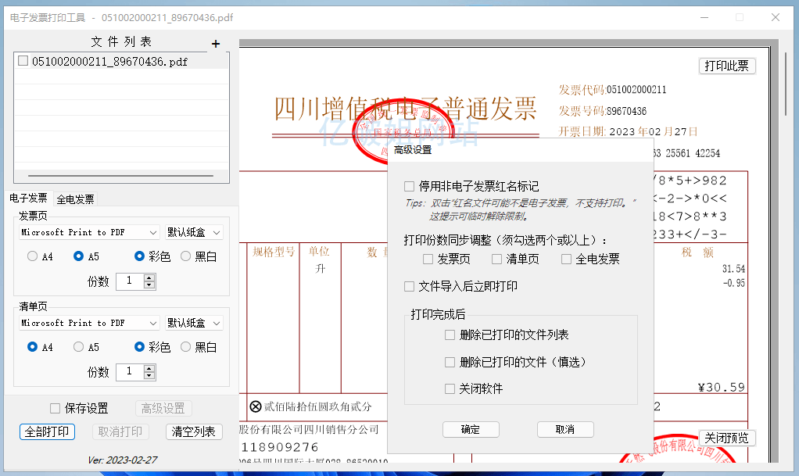Open the Microsoft Print to PDF printer dropdown
Viewport: 799px width, 476px height.
coord(88,231)
